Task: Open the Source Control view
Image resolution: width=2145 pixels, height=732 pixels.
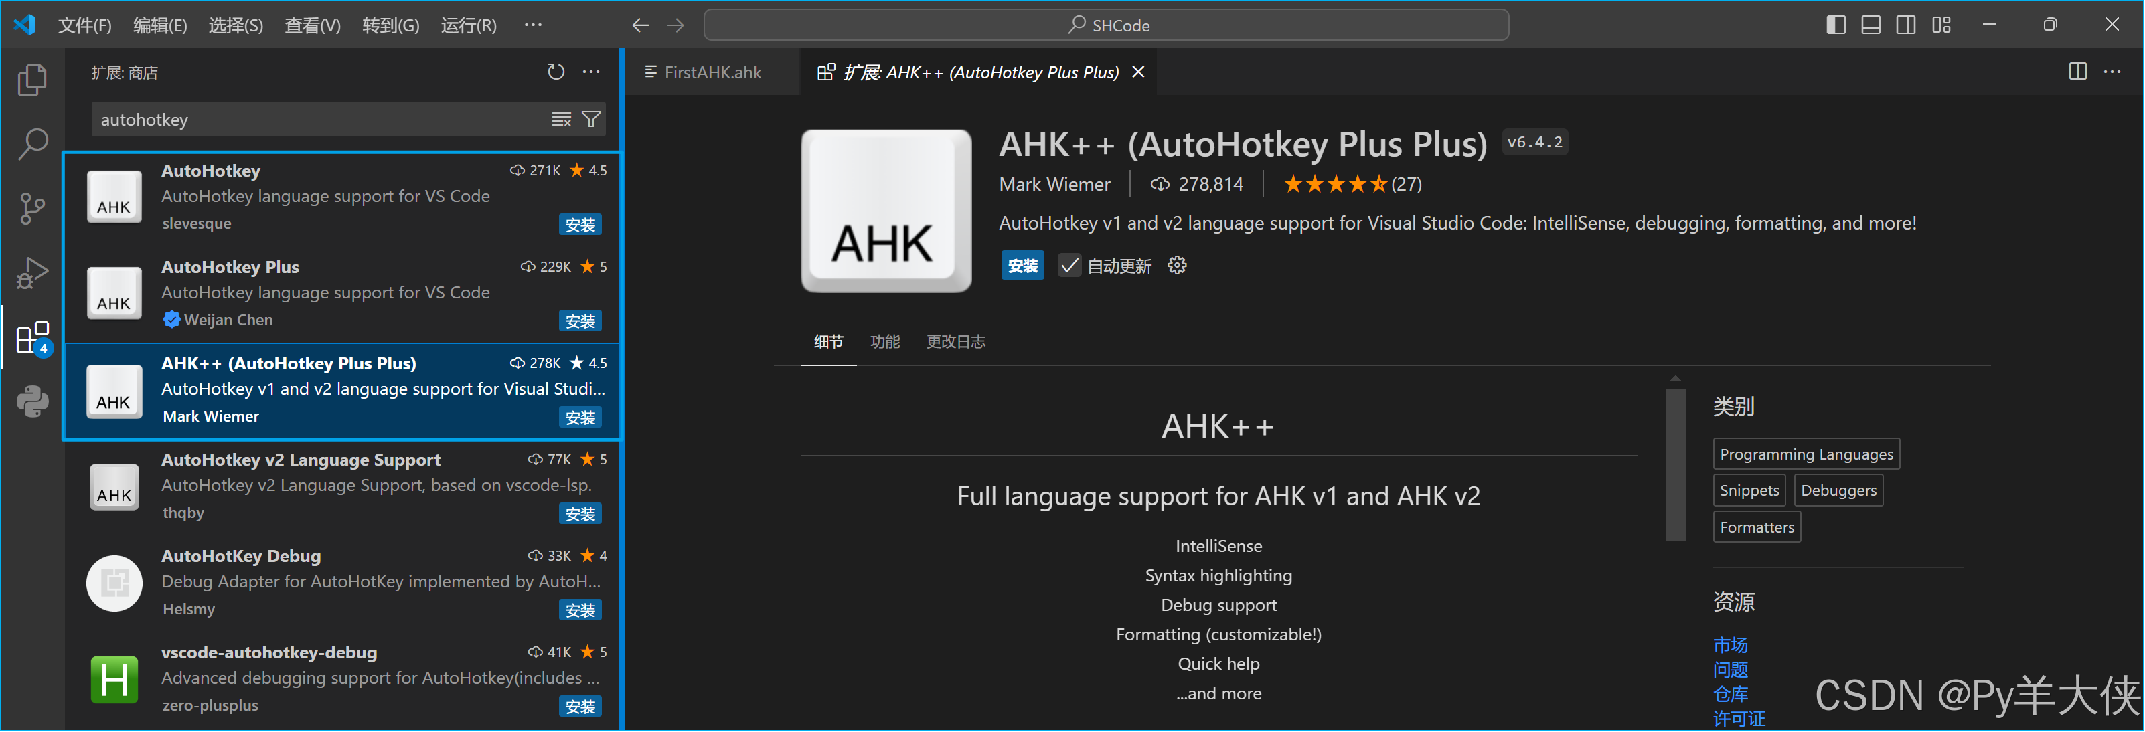Action: click(31, 208)
